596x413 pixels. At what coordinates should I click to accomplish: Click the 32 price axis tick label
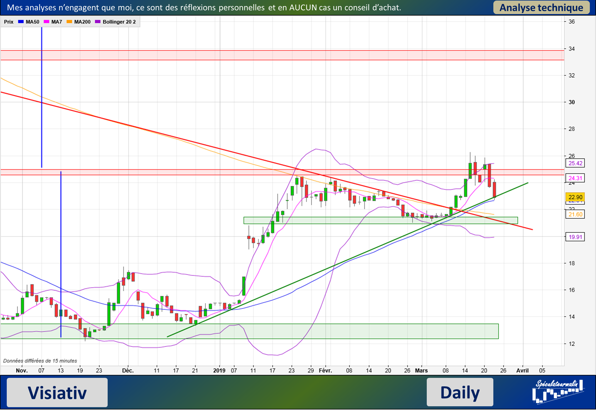[x=572, y=75]
